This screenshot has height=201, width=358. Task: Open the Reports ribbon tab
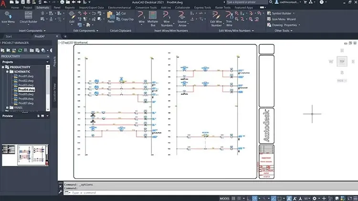pos(70,8)
